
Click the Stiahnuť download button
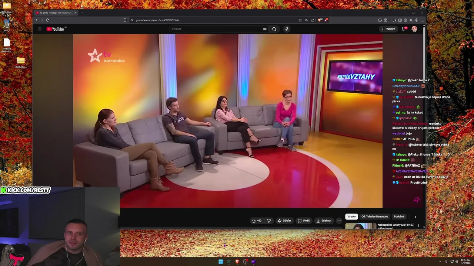coord(324,221)
